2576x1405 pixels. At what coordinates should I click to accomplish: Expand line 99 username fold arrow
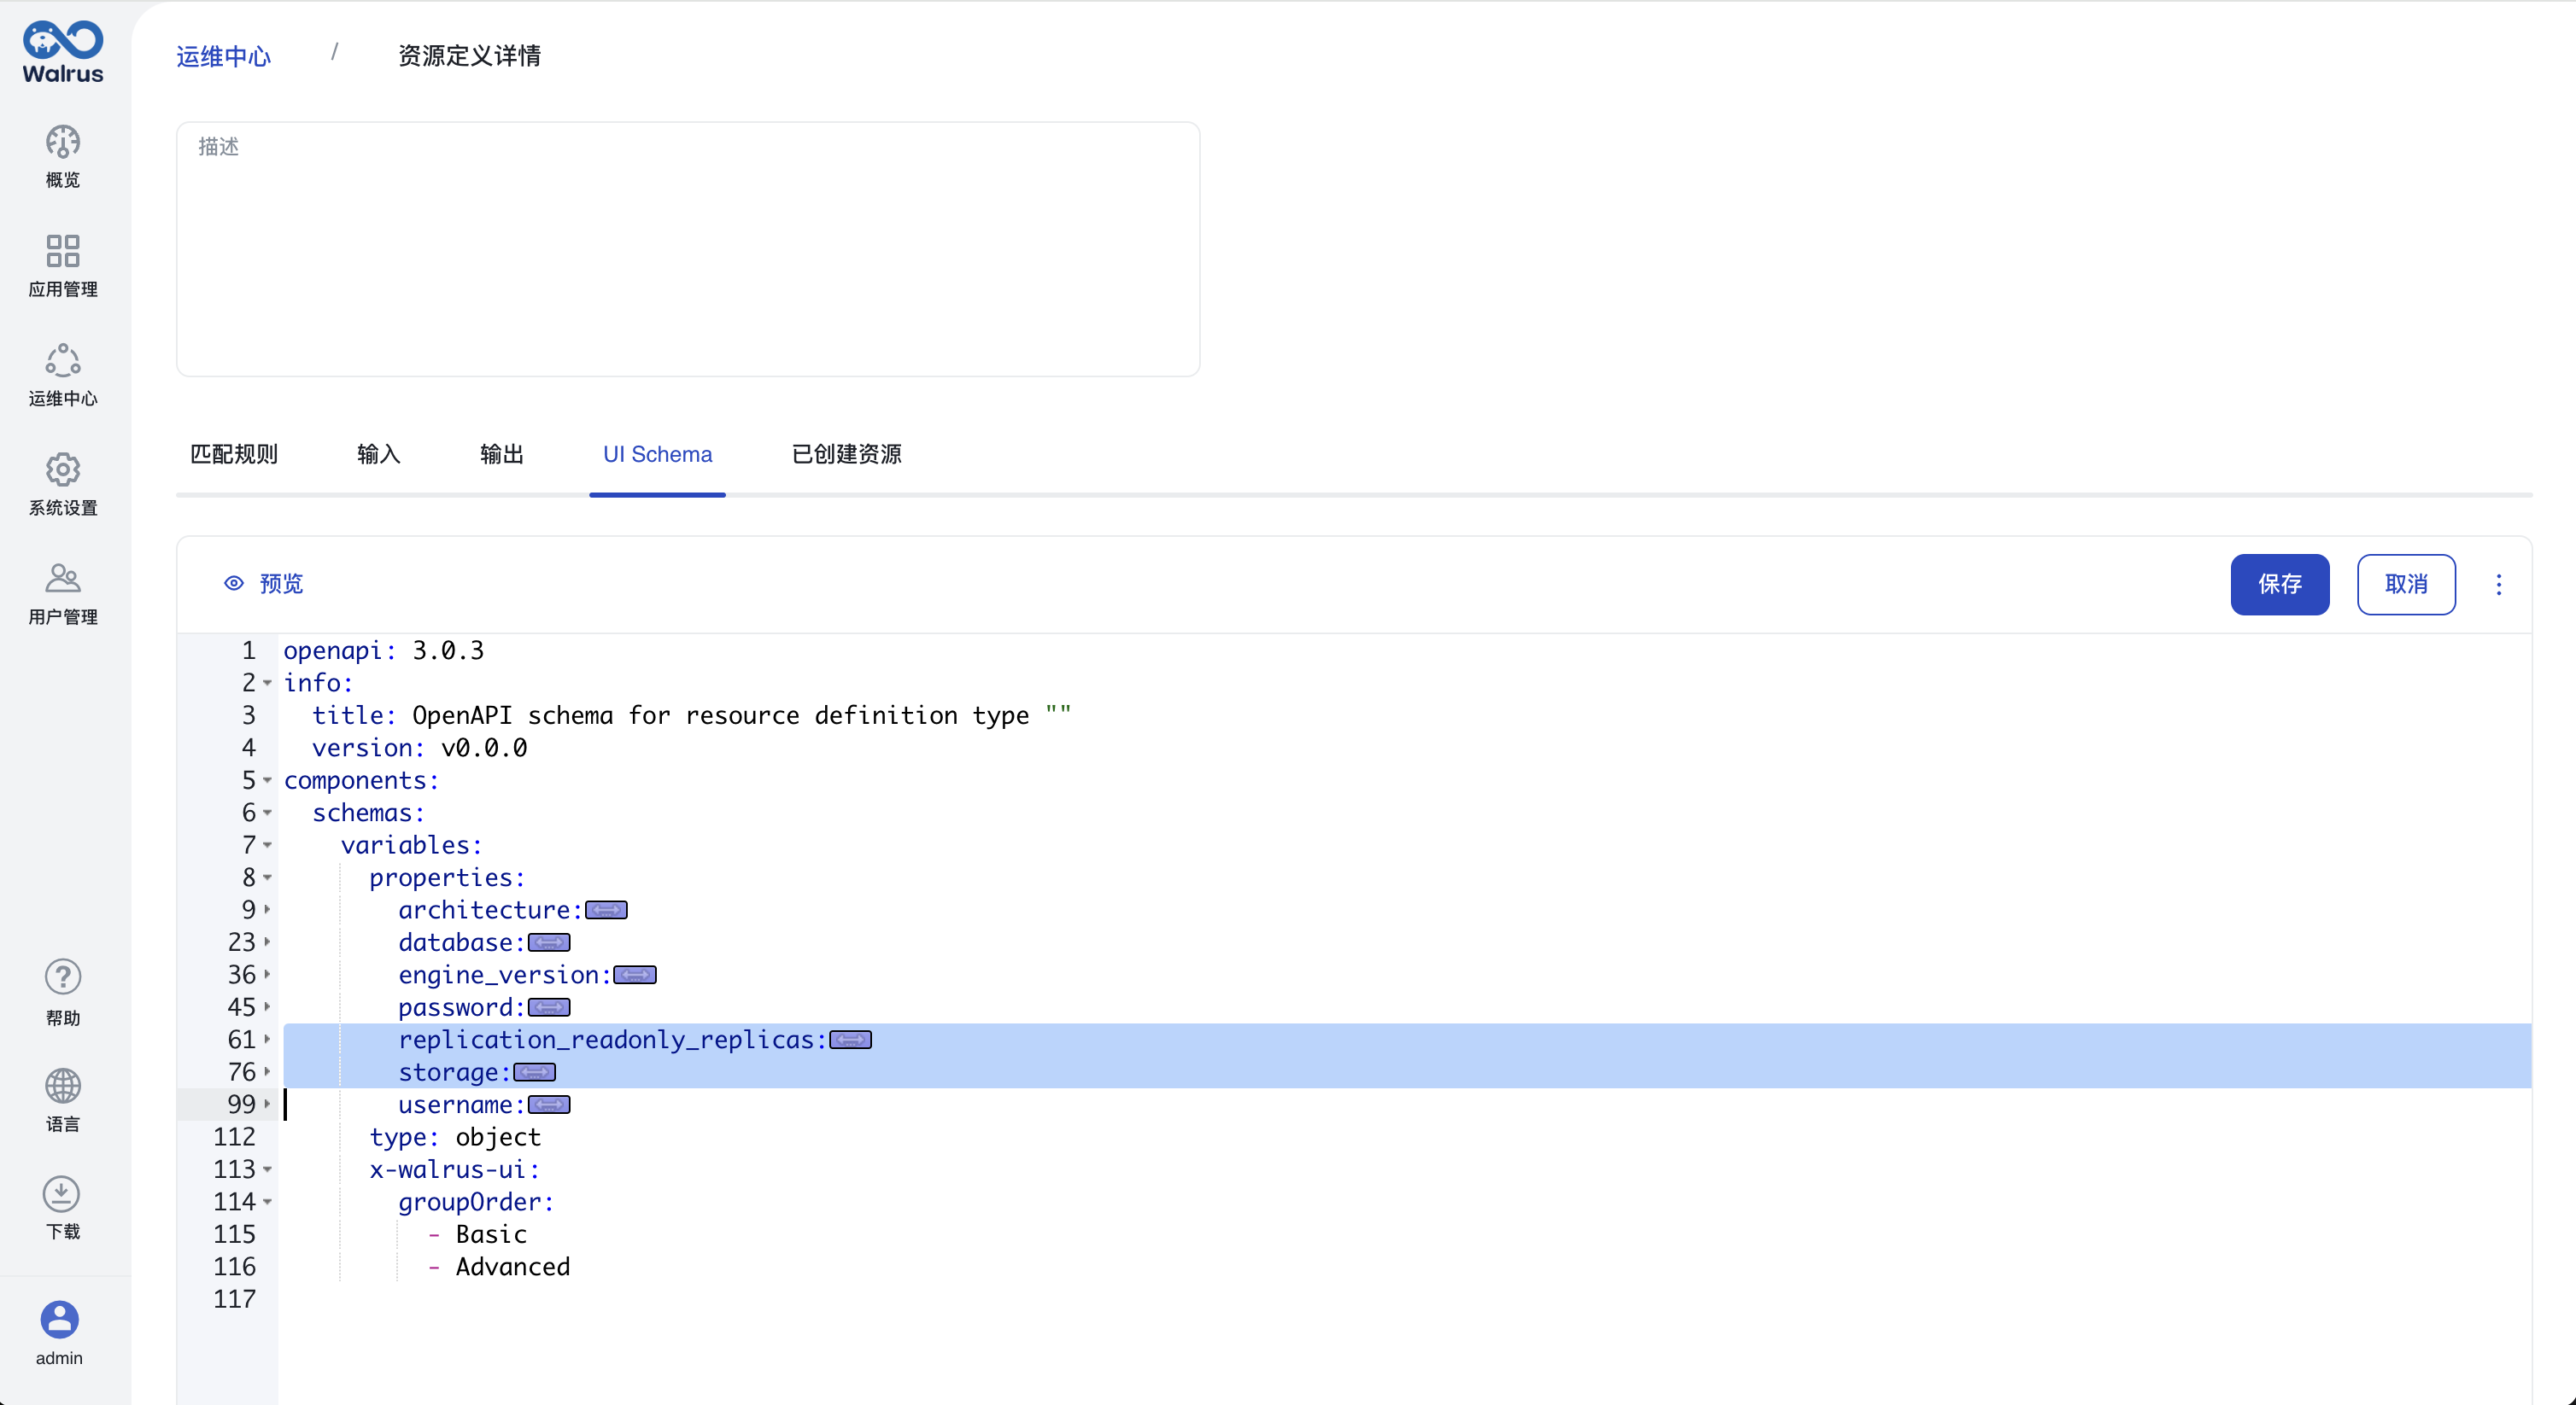[x=267, y=1105]
